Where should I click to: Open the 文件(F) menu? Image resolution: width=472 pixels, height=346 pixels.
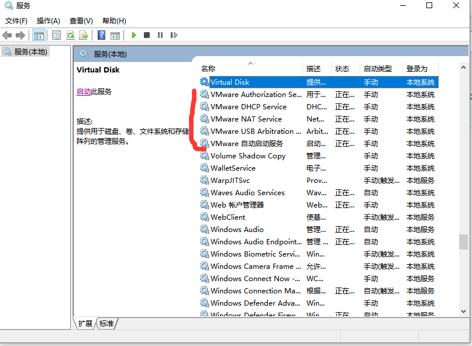(x=16, y=21)
